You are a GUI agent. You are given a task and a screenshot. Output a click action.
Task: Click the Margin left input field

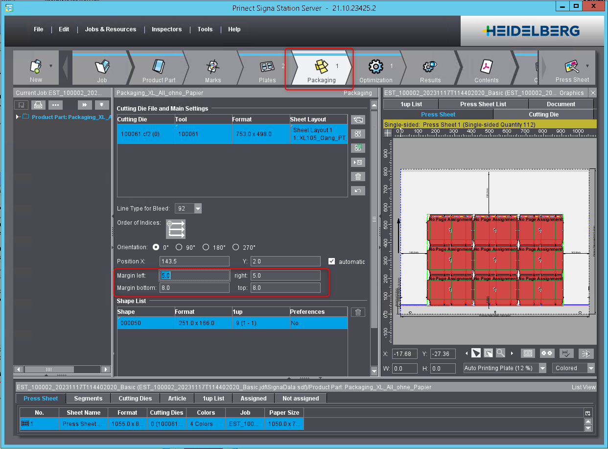[195, 276]
